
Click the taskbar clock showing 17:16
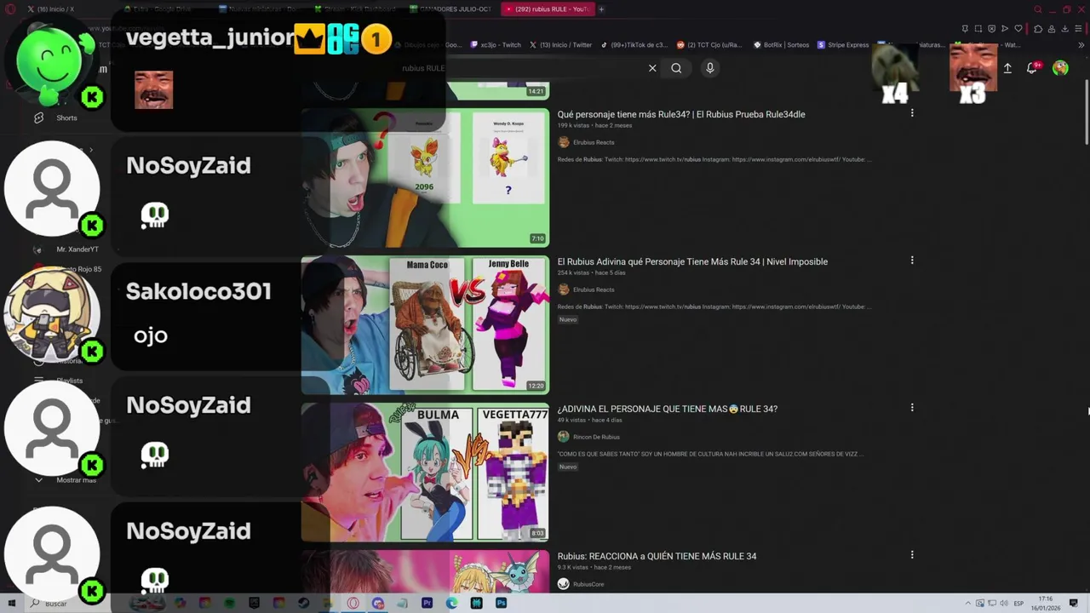coord(1046,603)
